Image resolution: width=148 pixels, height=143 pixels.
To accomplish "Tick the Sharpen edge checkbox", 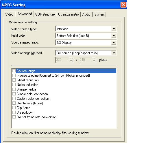I will tap(14, 89).
